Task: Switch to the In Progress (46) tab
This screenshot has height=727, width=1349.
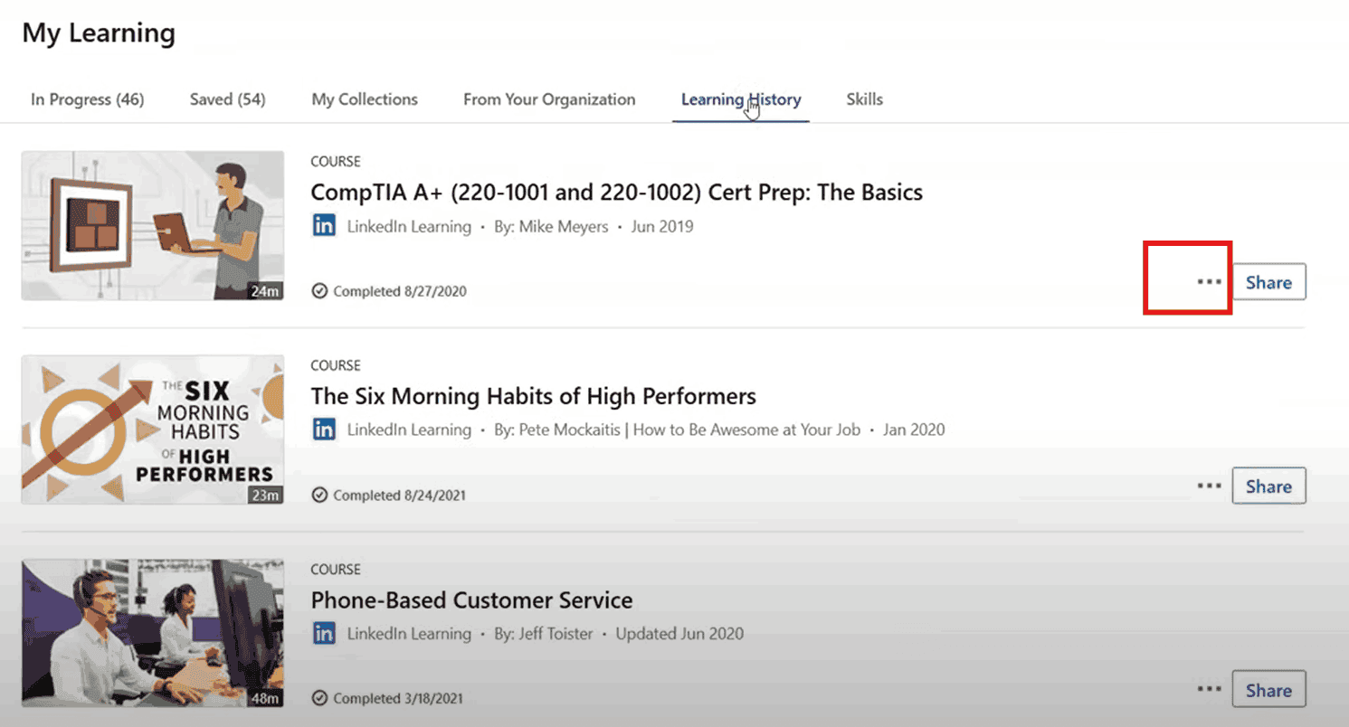Action: [x=88, y=99]
